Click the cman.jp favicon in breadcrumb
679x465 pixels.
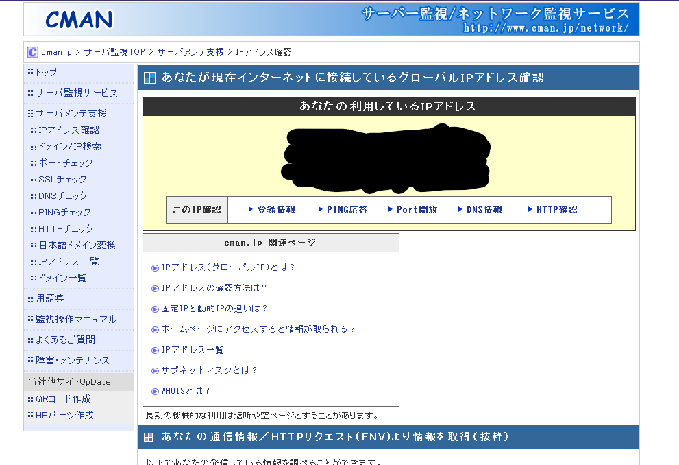pyautogui.click(x=32, y=52)
